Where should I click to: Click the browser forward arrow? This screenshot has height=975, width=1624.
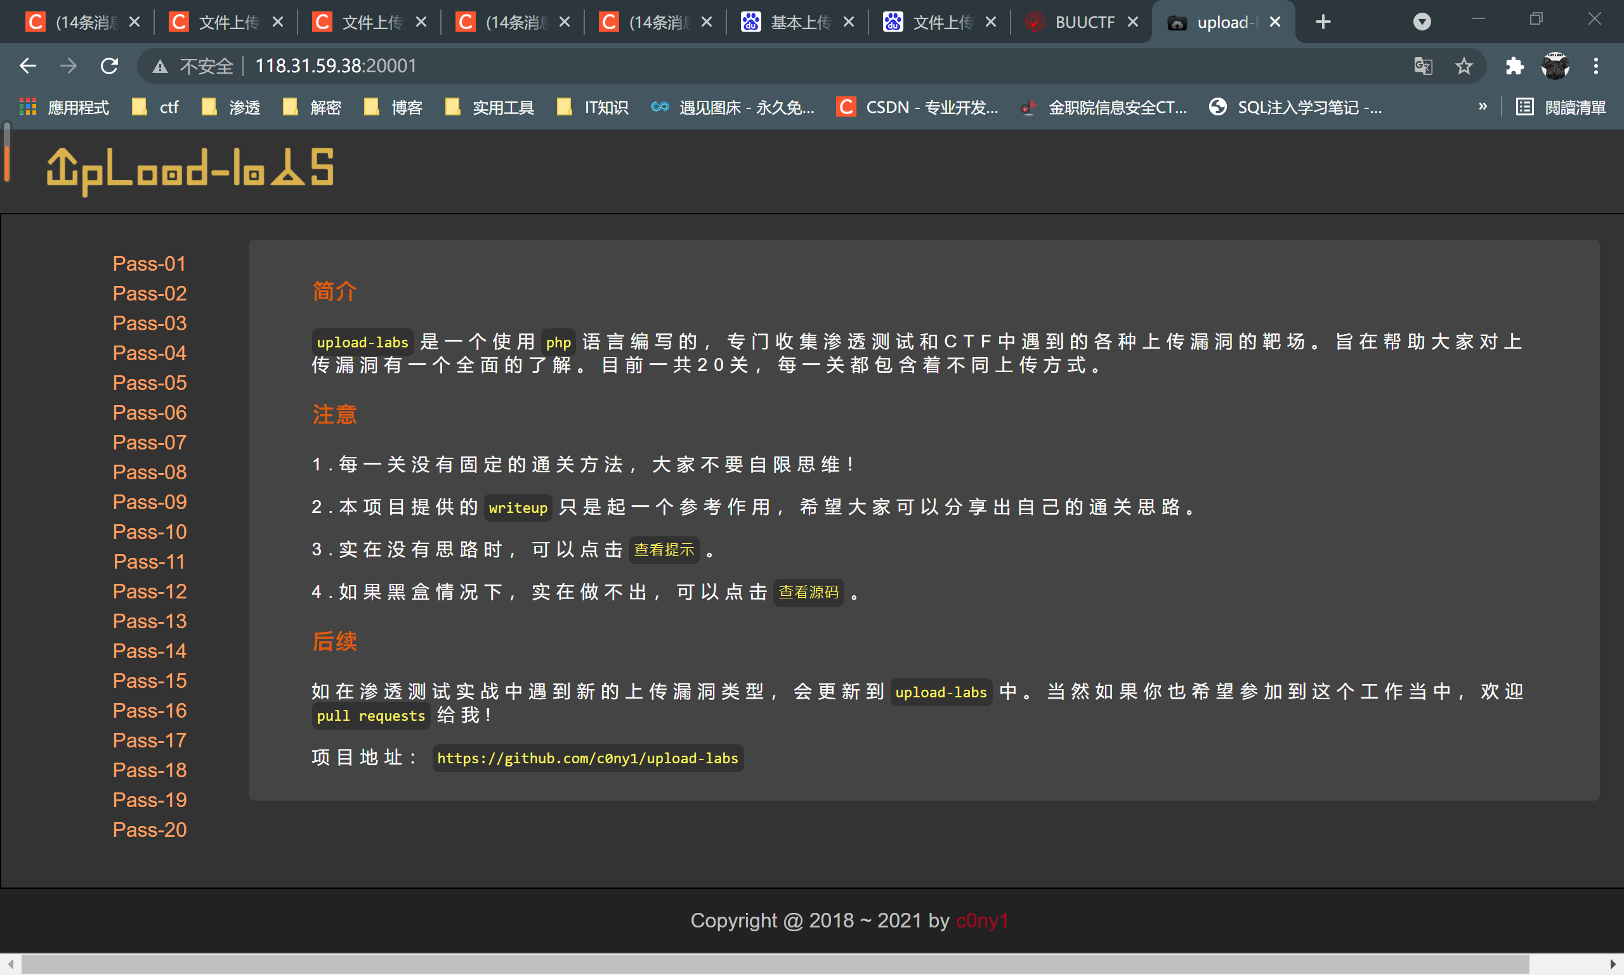pos(69,66)
